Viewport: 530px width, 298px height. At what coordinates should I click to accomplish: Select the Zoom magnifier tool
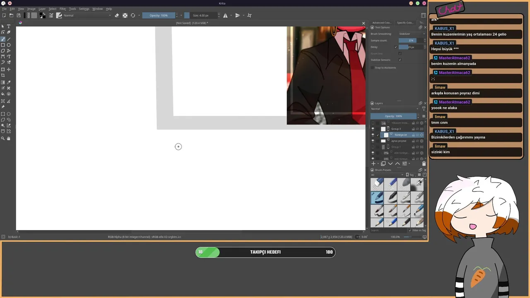(x=3, y=138)
